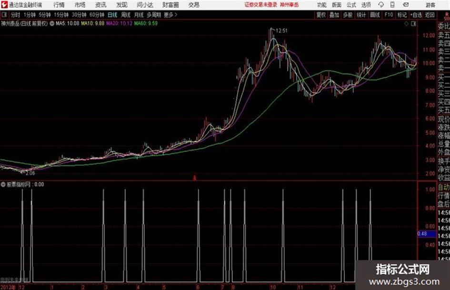Open the 问小达 menu

pos(145,5)
